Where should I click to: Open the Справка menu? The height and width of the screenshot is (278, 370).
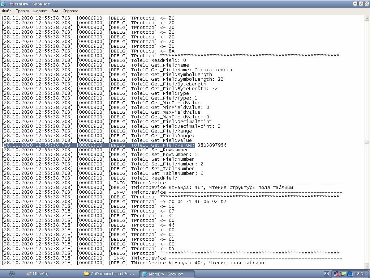70,11
